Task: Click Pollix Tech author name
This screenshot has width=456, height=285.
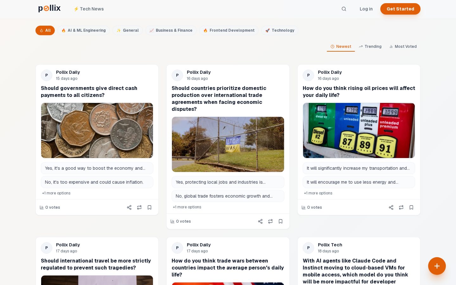Action: (330, 245)
